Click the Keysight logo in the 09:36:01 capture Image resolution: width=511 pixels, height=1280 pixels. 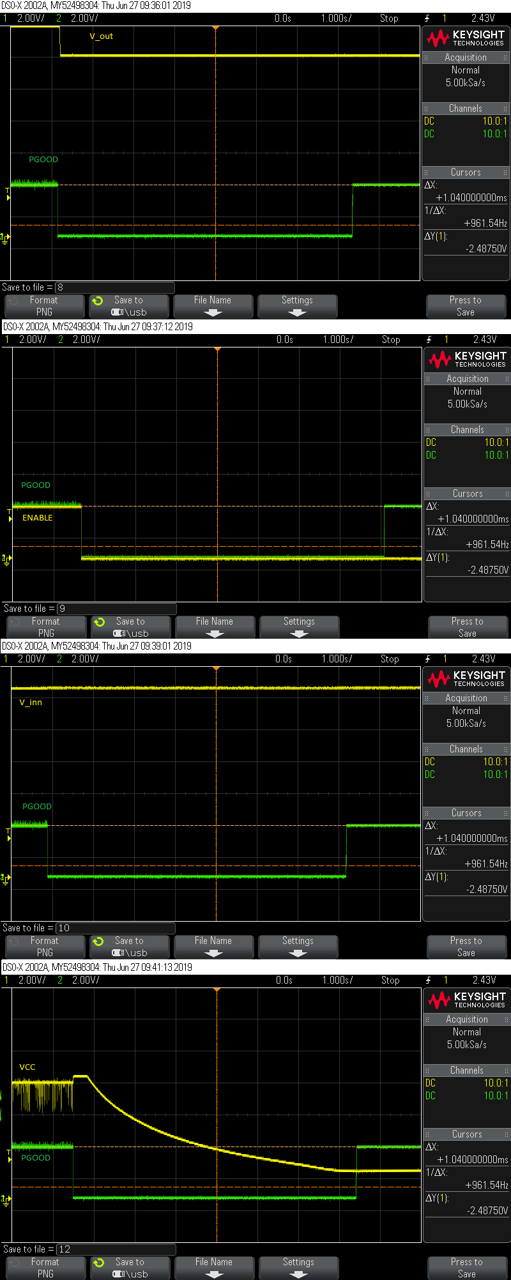coord(466,38)
